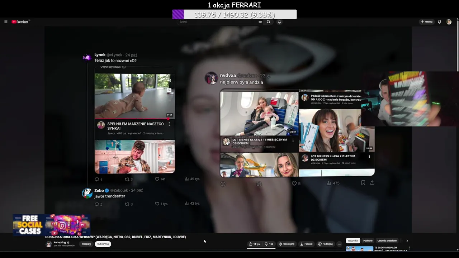Click the Udostępnij share button
459x258 pixels.
[287, 244]
